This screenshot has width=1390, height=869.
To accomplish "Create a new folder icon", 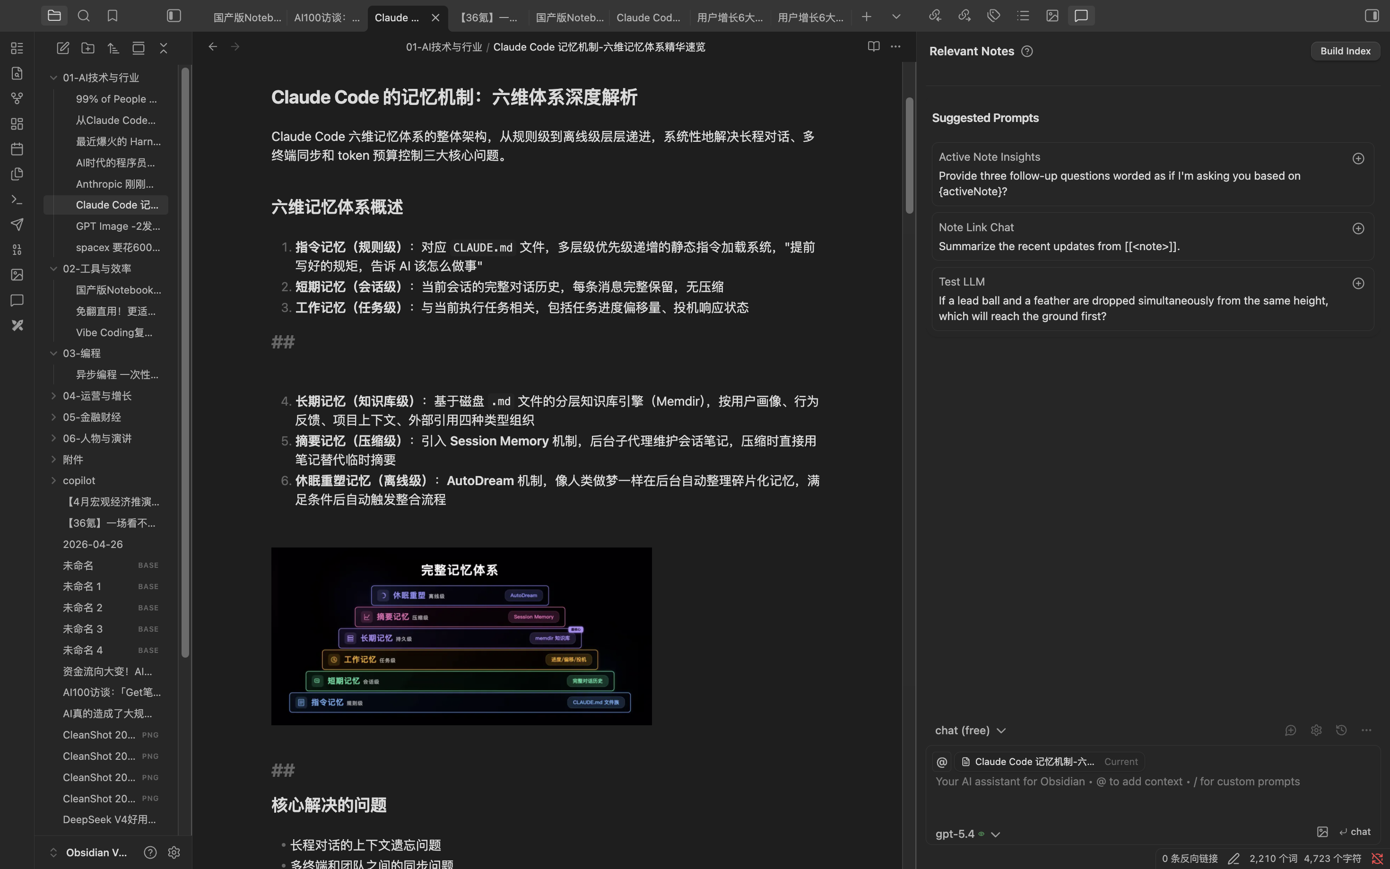I will (88, 48).
